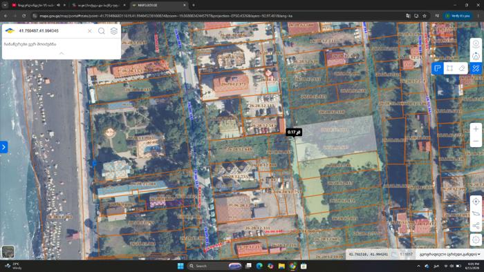Open a new browser tab with the plus button

194,6
